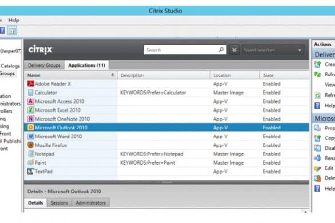Click the TextPad application icon

click(30, 171)
